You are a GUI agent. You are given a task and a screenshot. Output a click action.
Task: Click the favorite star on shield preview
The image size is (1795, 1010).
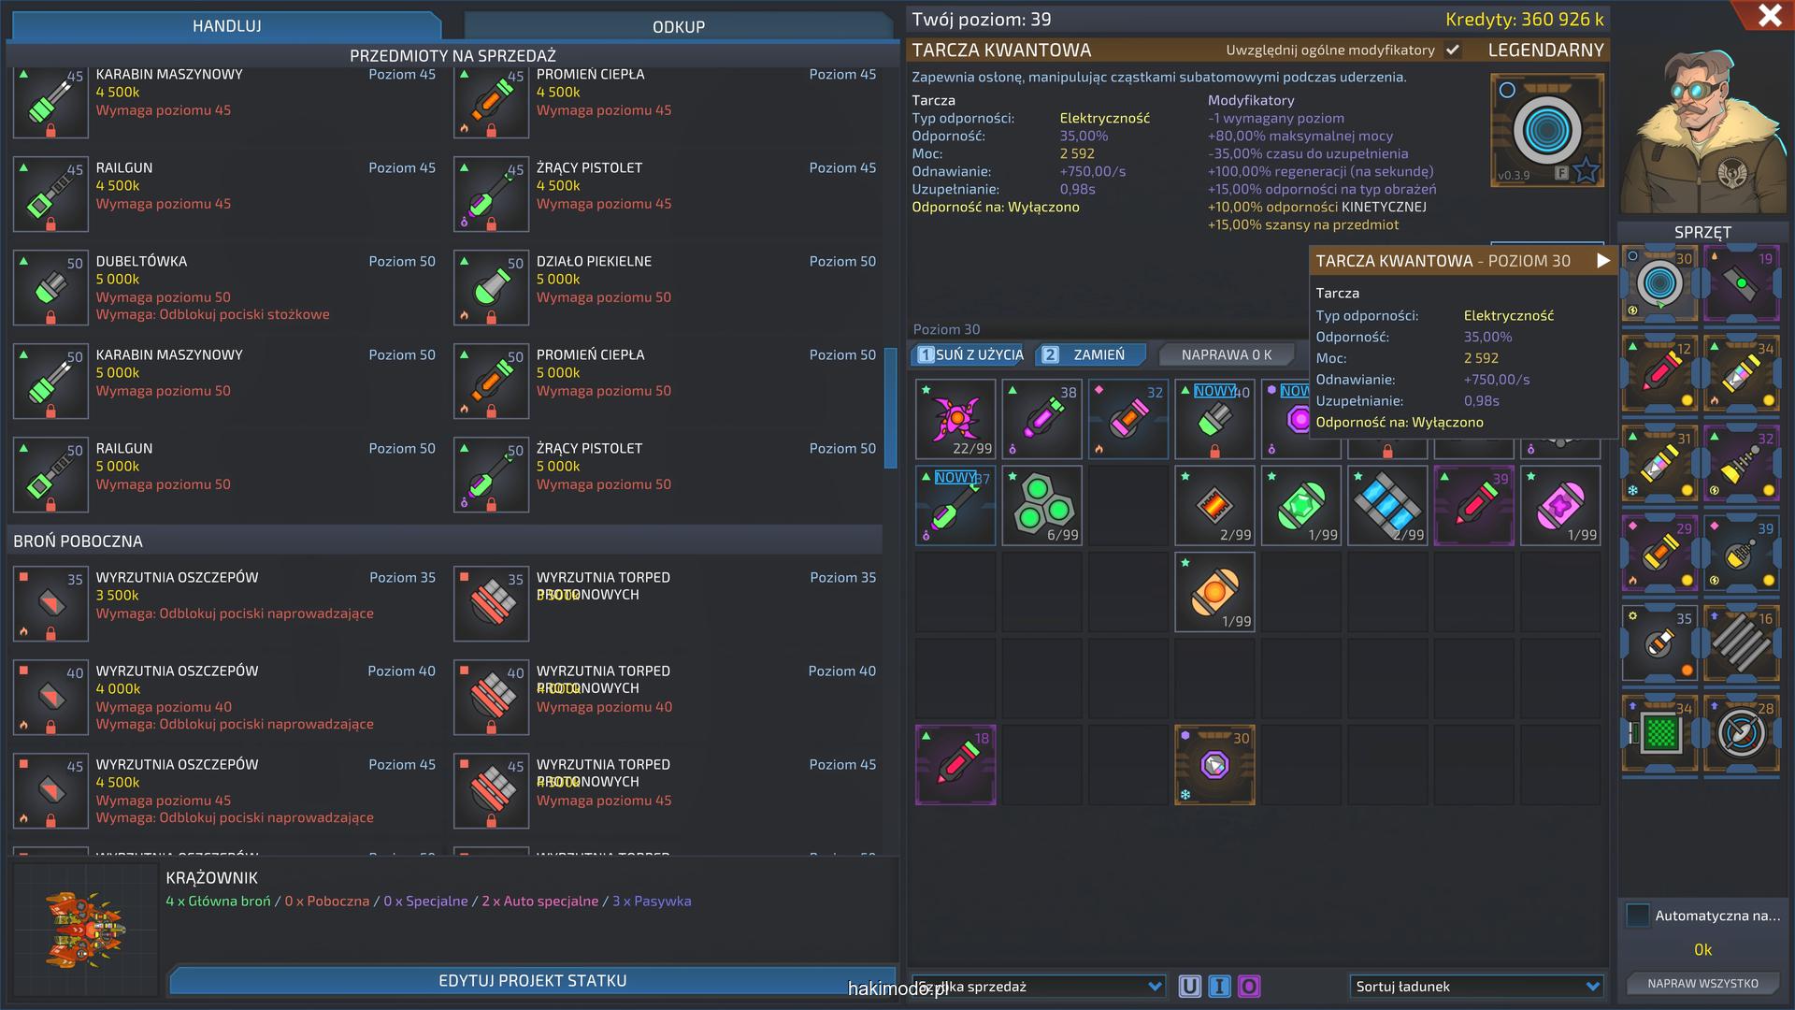[x=1586, y=171]
